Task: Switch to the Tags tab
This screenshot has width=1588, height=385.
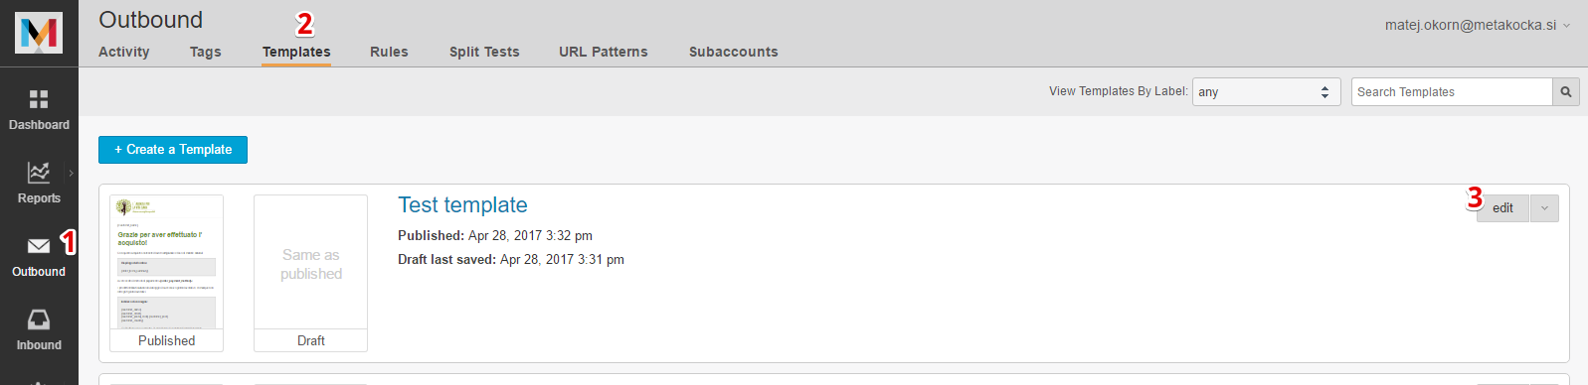Action: pos(206,52)
